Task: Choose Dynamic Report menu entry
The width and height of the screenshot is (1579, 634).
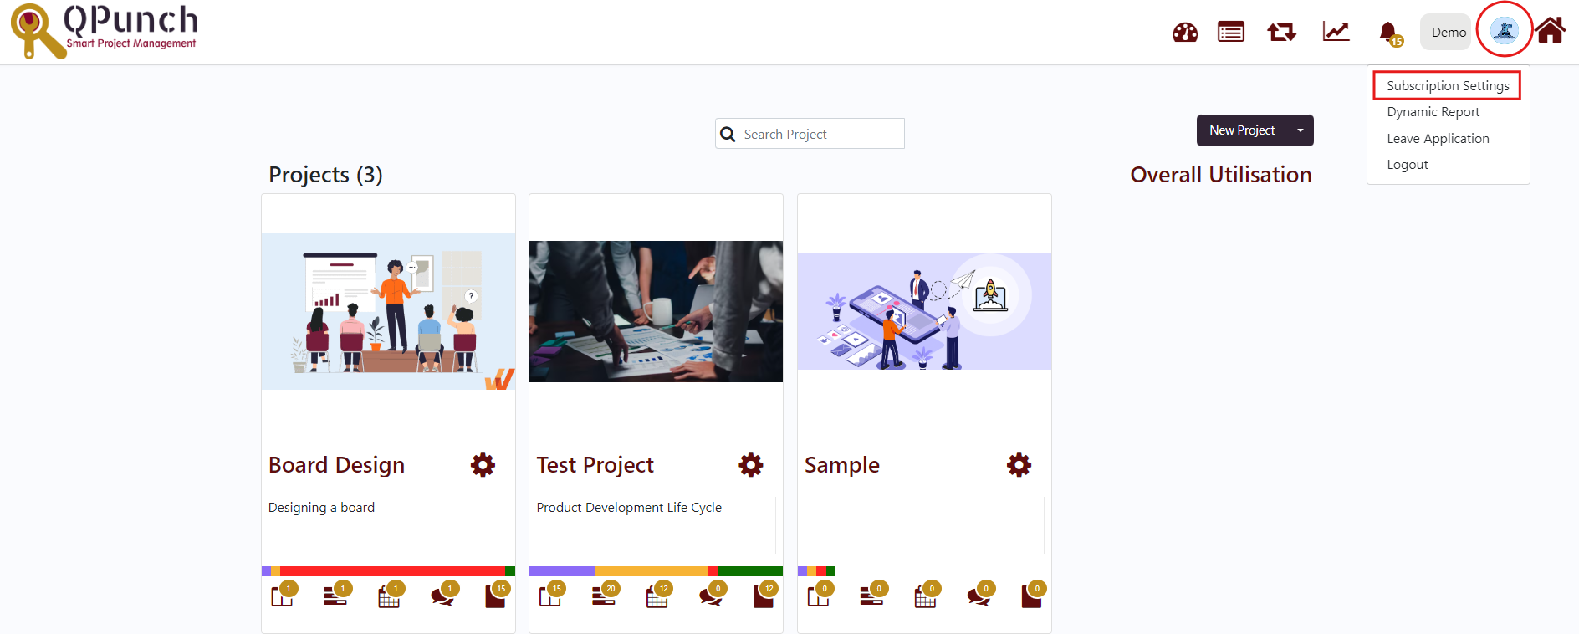Action: tap(1433, 112)
